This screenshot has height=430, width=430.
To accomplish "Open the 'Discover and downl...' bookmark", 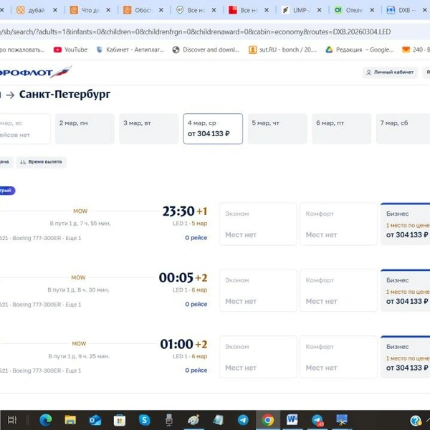I will pos(206,49).
